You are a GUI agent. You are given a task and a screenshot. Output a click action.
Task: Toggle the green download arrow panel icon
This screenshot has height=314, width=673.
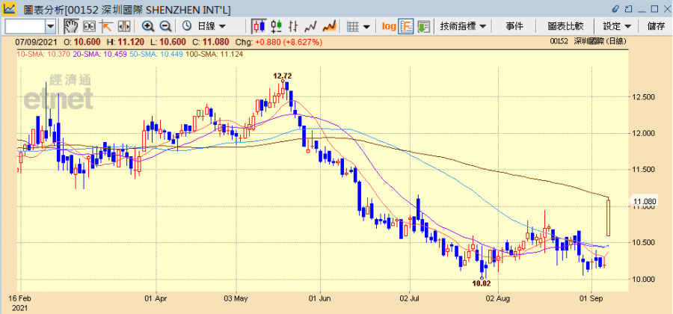(x=424, y=27)
